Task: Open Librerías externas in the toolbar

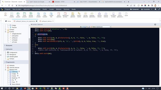Action: point(106,15)
